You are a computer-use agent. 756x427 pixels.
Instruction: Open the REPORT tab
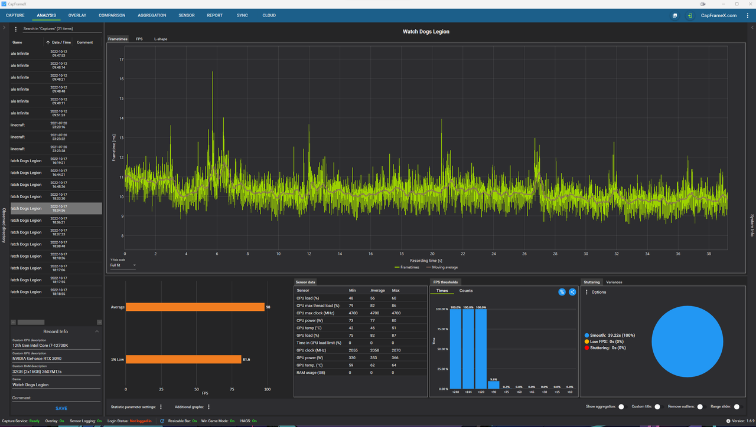(x=215, y=15)
